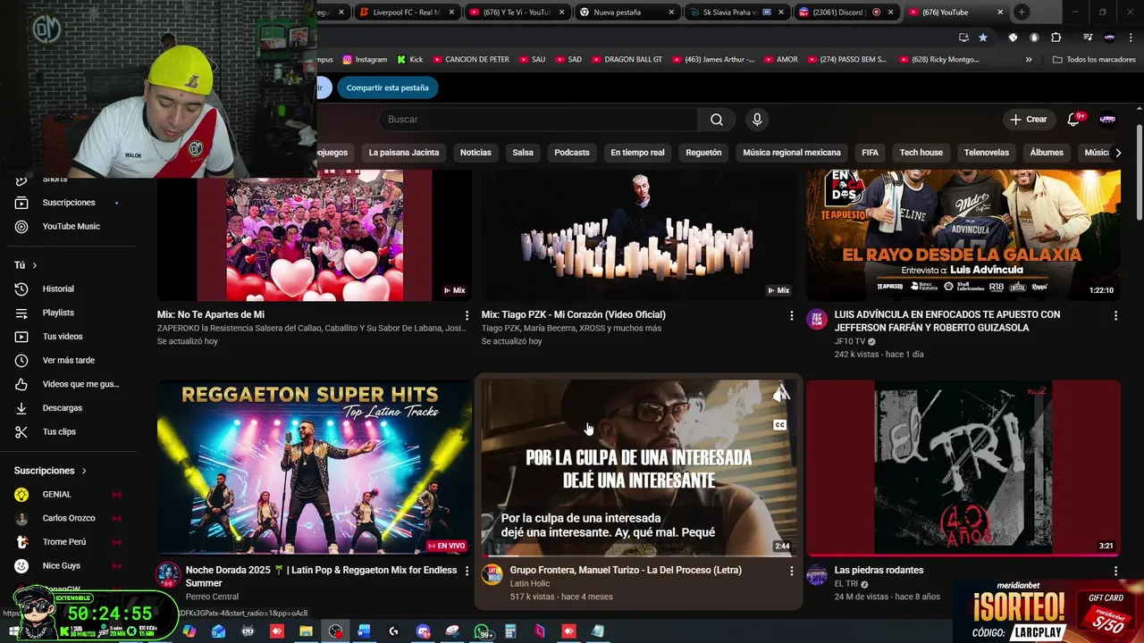Open options for La Del Proceso video

coord(791,571)
